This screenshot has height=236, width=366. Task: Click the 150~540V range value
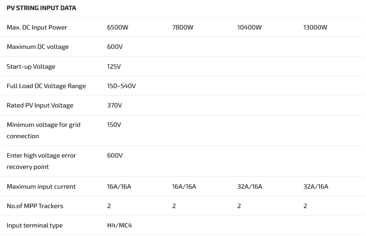pyautogui.click(x=121, y=86)
